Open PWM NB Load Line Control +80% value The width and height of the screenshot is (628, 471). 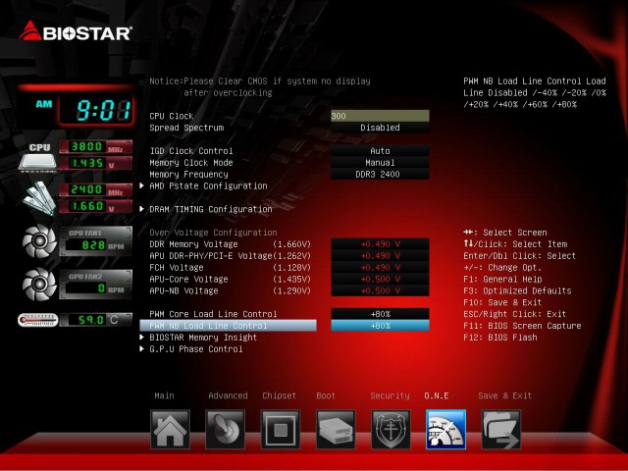pyautogui.click(x=380, y=326)
